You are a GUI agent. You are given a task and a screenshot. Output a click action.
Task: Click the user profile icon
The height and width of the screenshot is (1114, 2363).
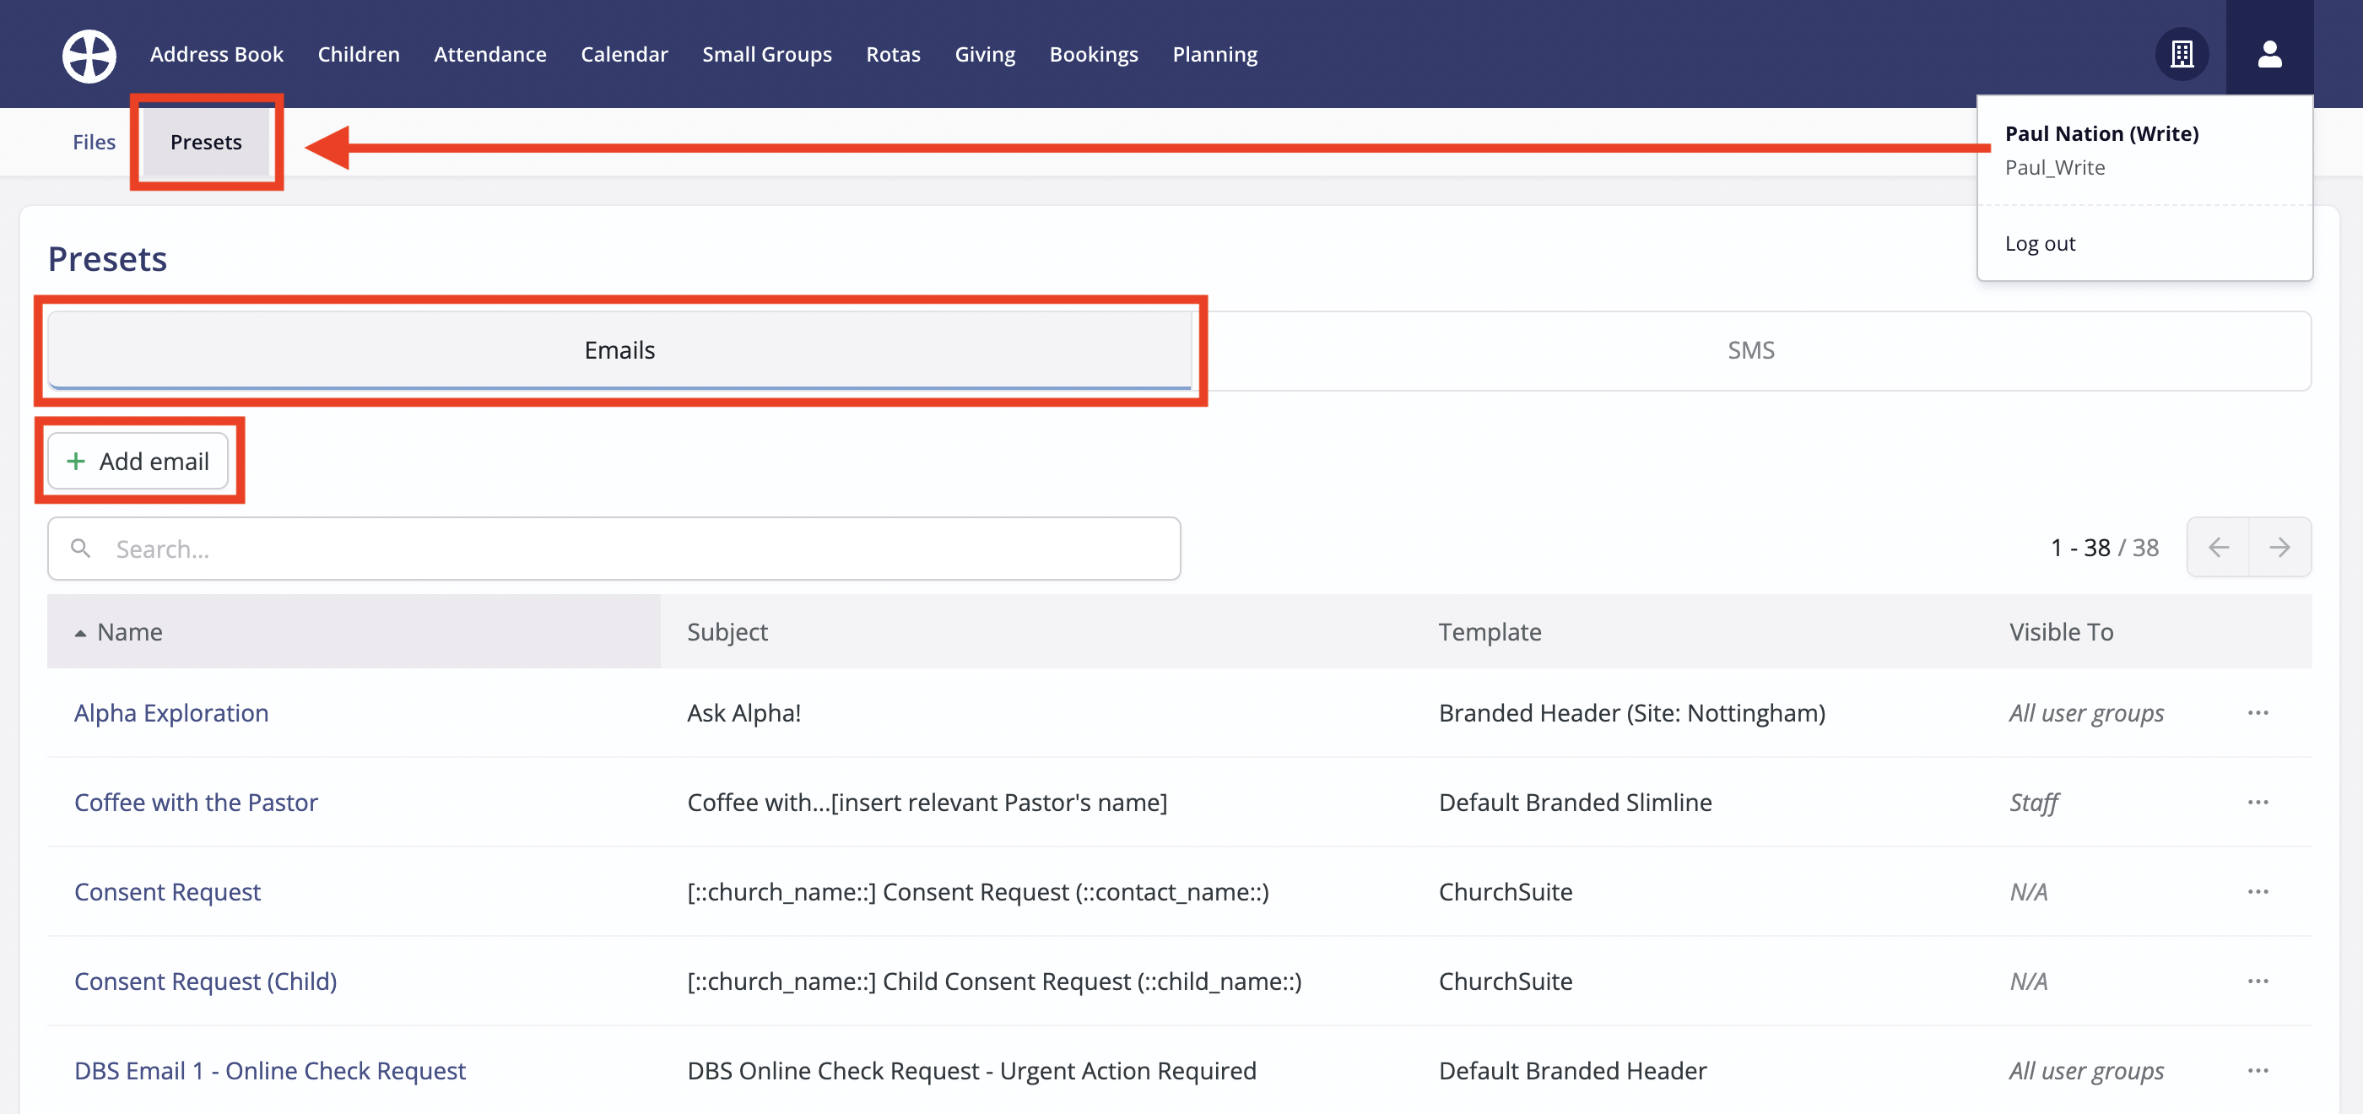(2268, 55)
